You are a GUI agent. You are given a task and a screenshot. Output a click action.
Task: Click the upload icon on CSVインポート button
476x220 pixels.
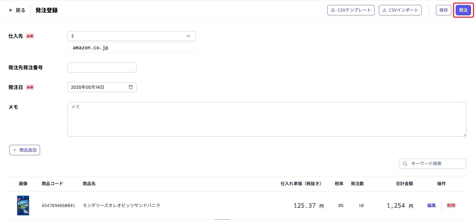pos(384,10)
